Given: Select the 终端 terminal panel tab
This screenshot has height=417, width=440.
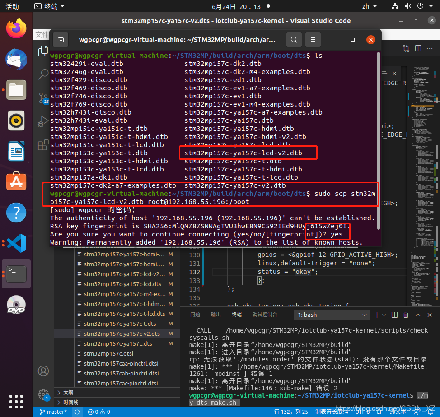Looking at the screenshot, I should click(x=237, y=315).
